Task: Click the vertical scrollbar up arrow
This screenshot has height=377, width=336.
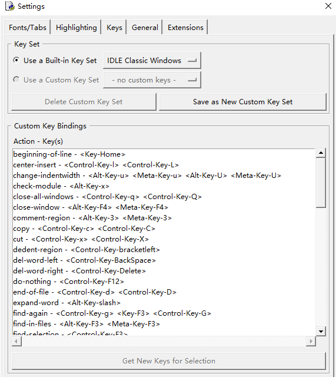Action: click(321, 153)
